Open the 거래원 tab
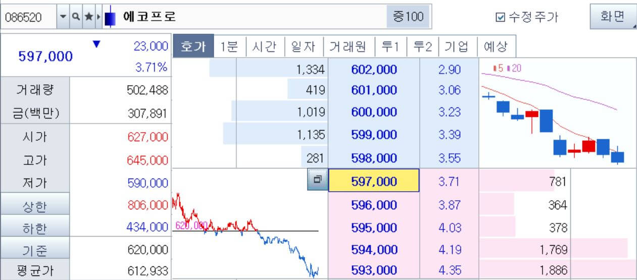The width and height of the screenshot is (637, 280). click(x=349, y=46)
